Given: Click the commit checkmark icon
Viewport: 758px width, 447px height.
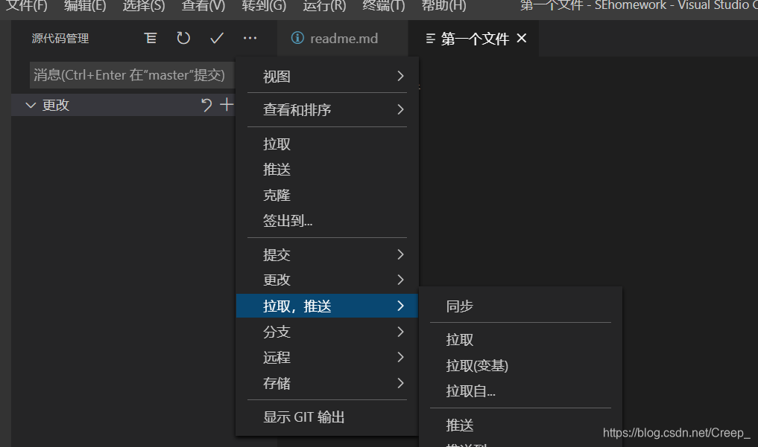Looking at the screenshot, I should coord(216,38).
